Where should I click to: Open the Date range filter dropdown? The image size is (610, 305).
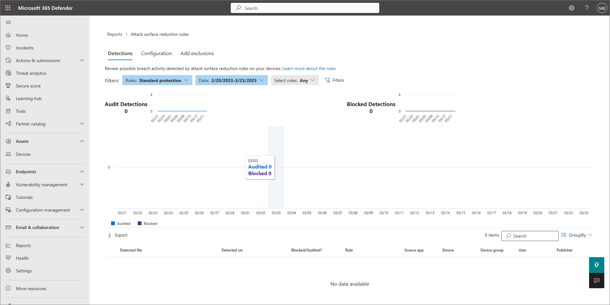(231, 80)
